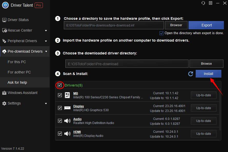This screenshot has width=228, height=152.
Task: Click 'Intel(R) 100 Series/C230 Series Chipset Family' name
Action: coord(108,97)
